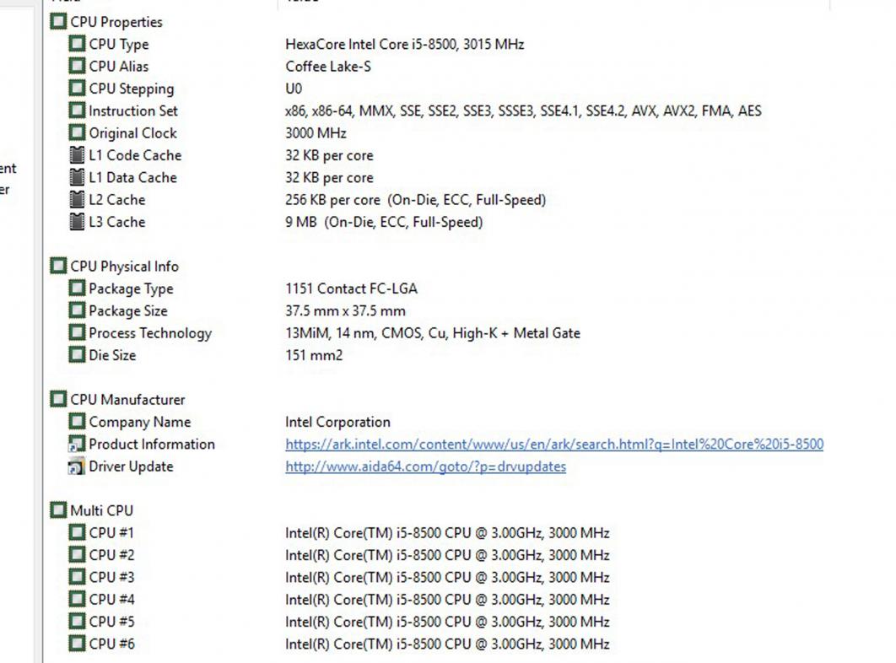896x663 pixels.
Task: Select the CPU #5 label text
Action: point(111,622)
